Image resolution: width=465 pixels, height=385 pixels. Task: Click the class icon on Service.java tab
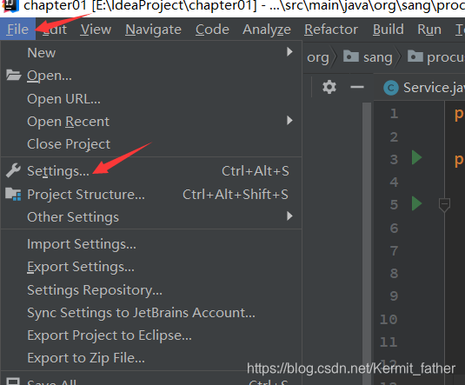point(391,88)
